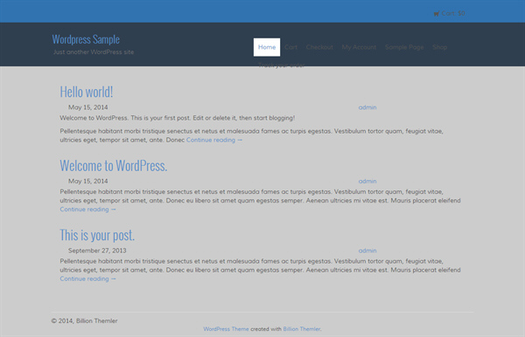Open the Hello world! post title
The width and height of the screenshot is (525, 337).
tap(87, 92)
